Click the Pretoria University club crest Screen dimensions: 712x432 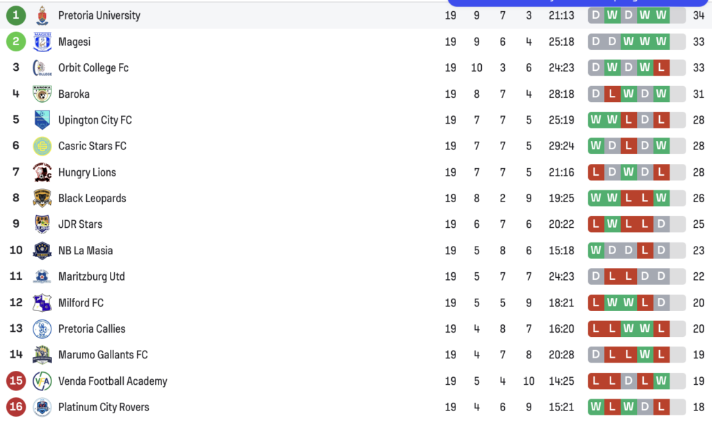pyautogui.click(x=42, y=15)
